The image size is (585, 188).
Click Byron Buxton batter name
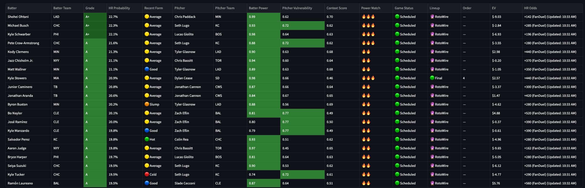pos(18,104)
